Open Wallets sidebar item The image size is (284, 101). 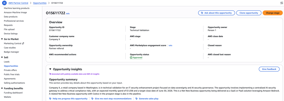tap(7, 97)
